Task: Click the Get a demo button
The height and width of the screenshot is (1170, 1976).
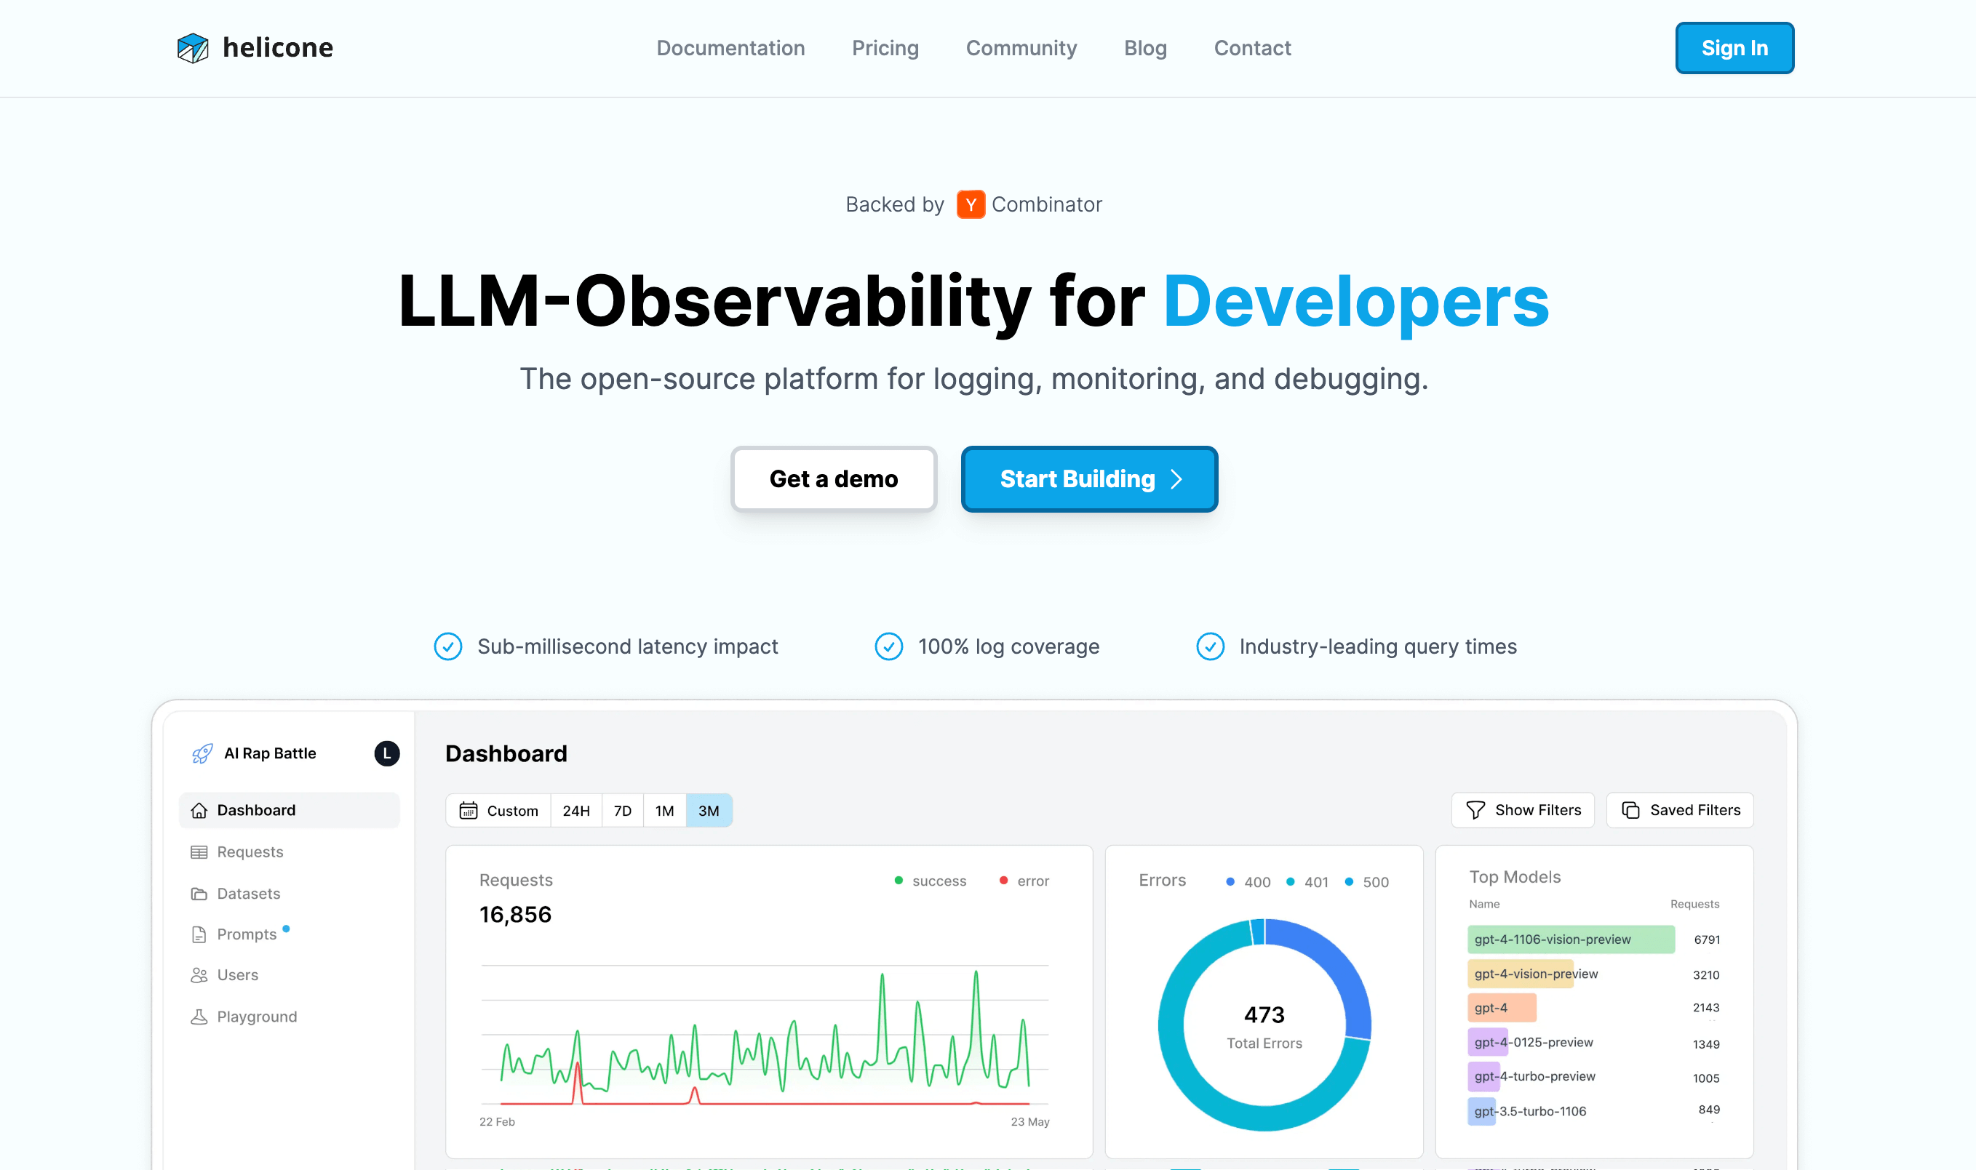Action: click(832, 478)
